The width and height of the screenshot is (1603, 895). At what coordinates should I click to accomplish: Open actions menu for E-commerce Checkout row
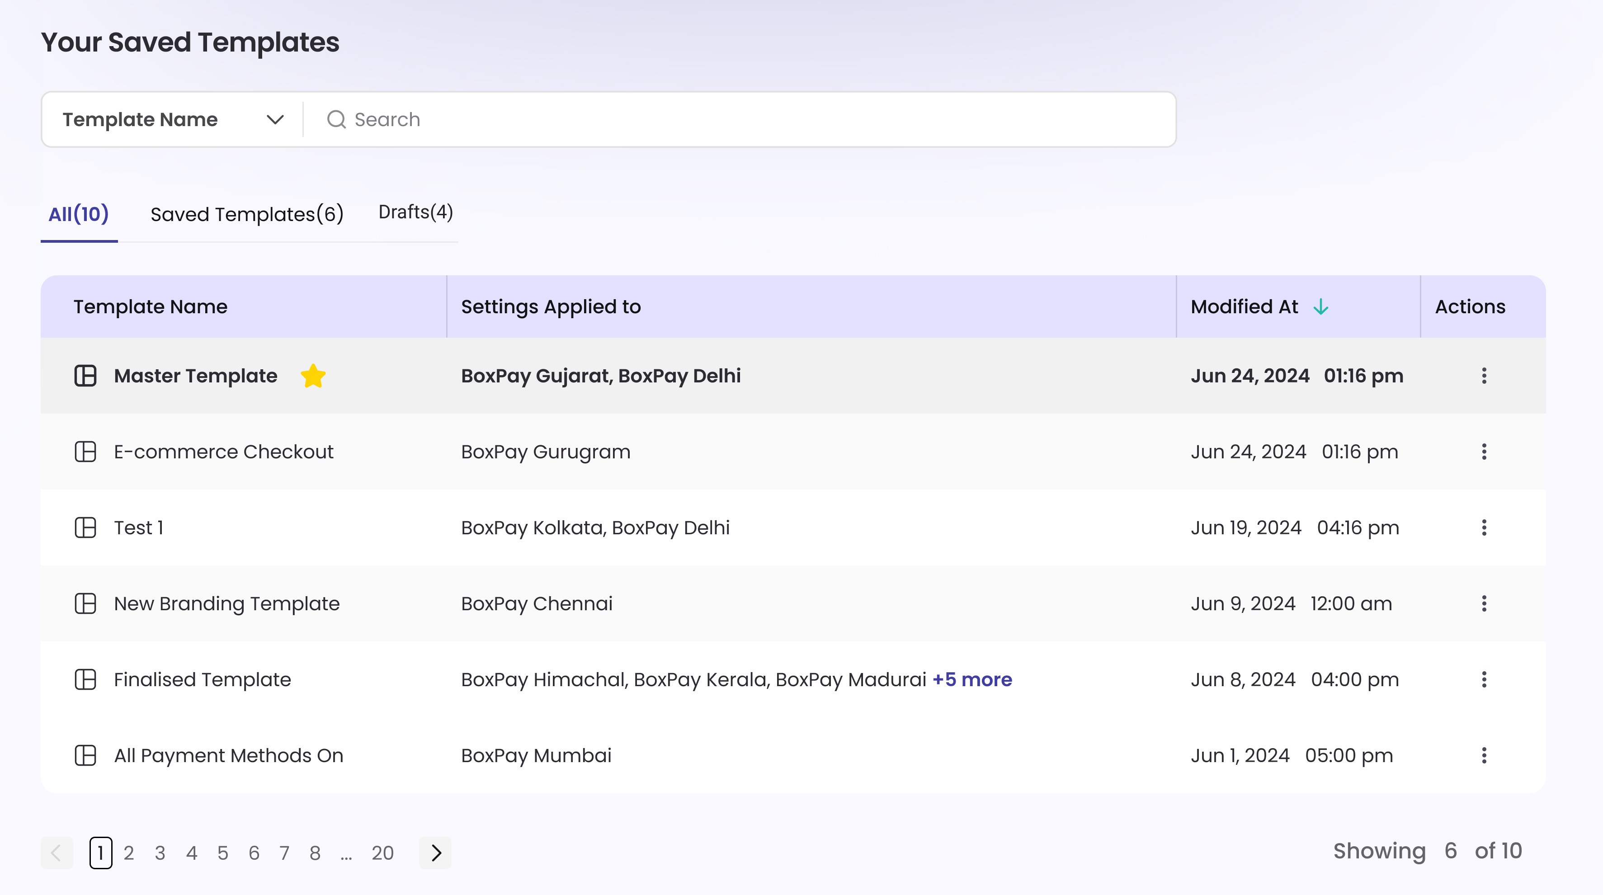coord(1484,451)
